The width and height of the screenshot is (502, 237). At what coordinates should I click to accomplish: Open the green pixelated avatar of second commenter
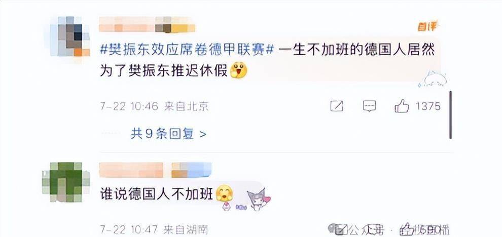pos(66,182)
